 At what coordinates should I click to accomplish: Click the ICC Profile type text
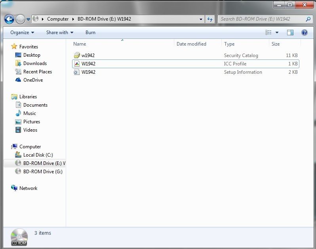point(235,64)
